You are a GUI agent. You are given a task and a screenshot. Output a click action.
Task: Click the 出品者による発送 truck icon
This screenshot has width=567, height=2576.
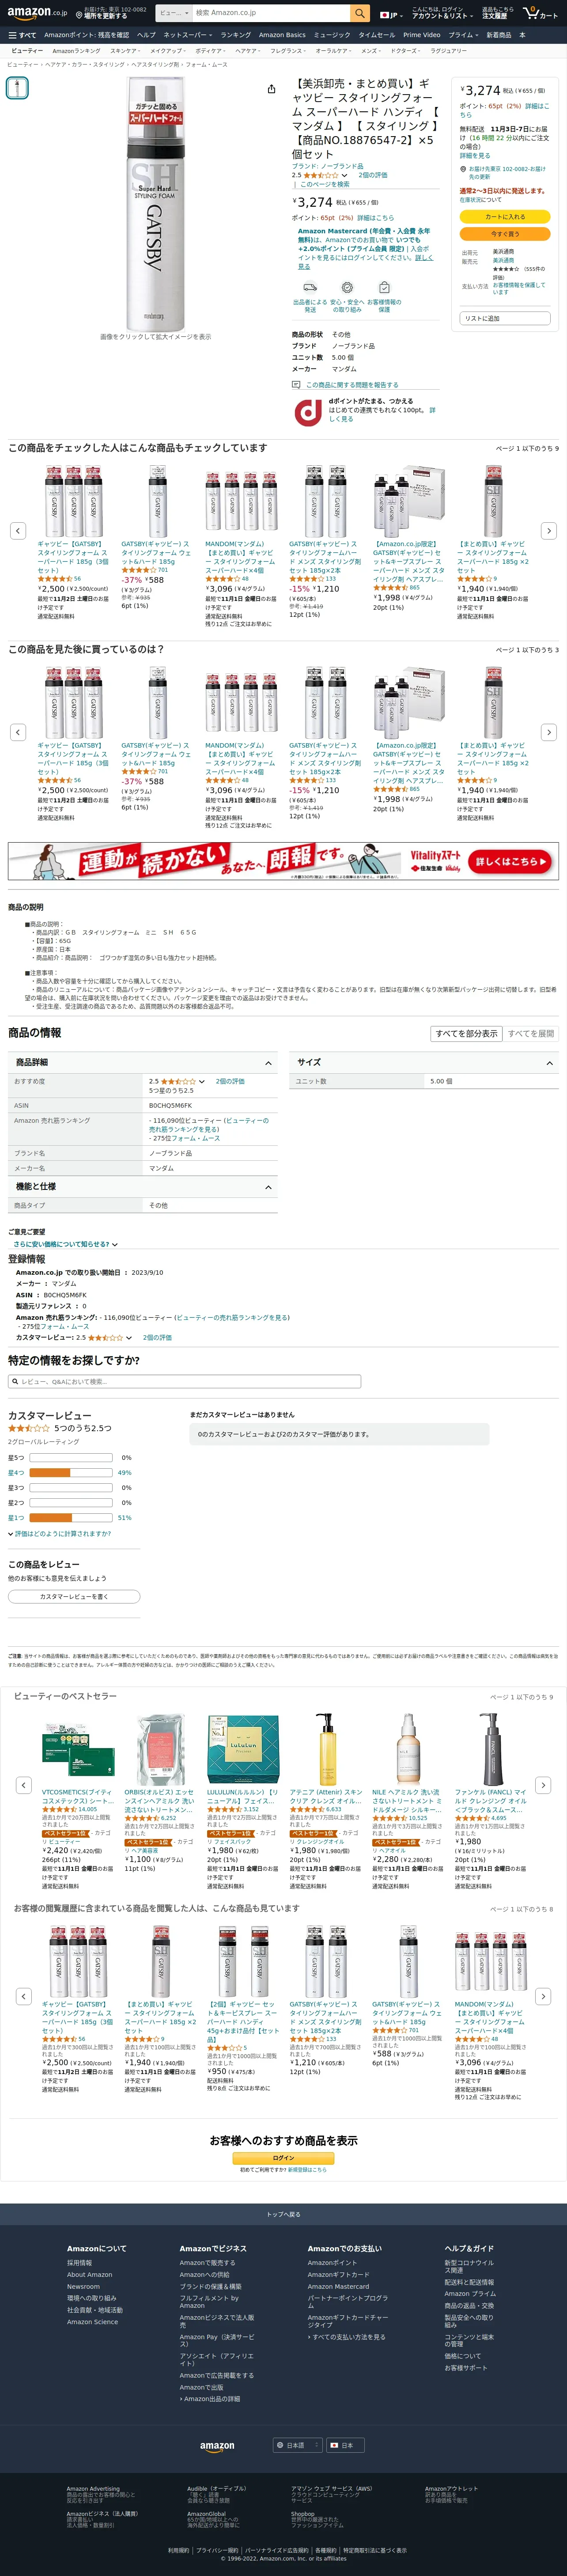310,288
